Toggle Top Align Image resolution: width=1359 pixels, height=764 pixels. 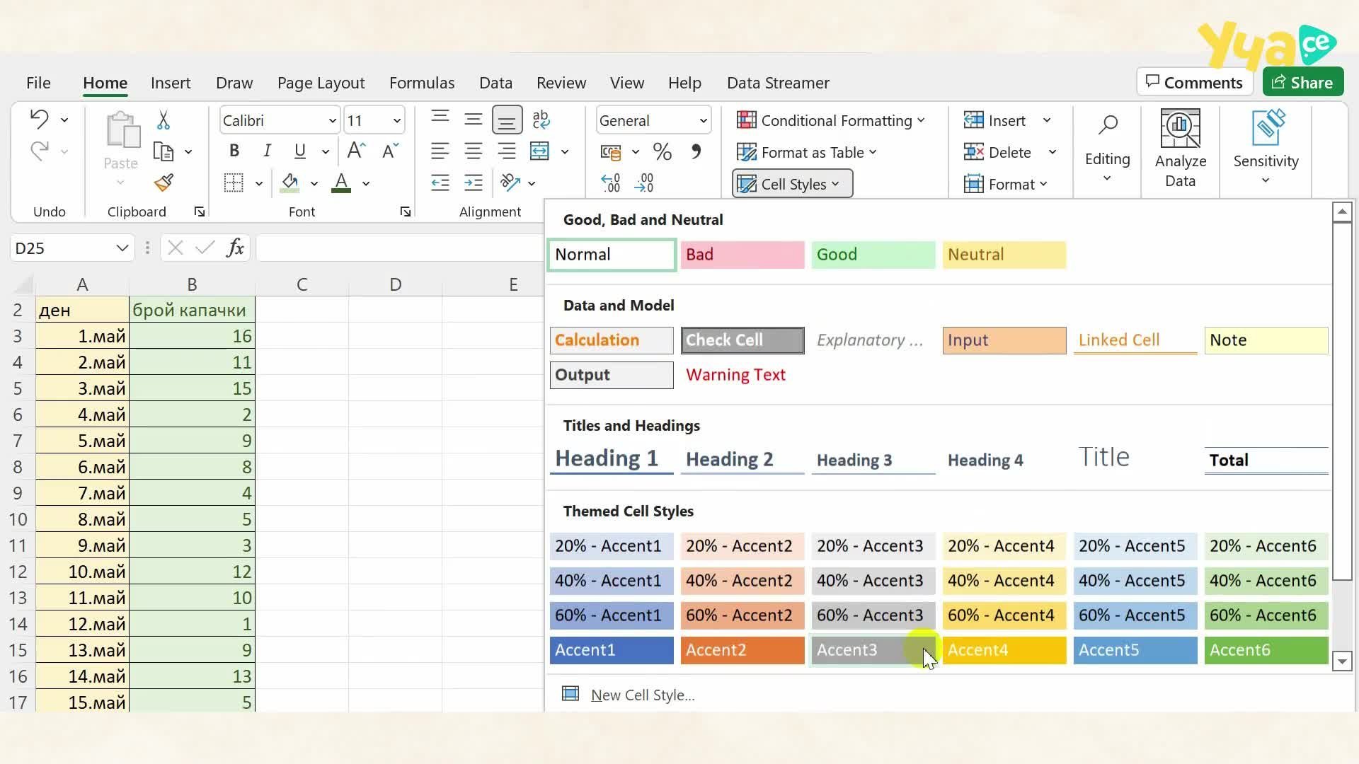click(440, 119)
